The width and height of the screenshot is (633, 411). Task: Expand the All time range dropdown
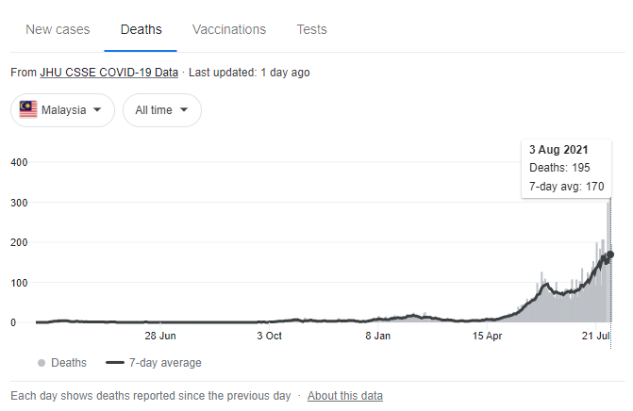162,110
